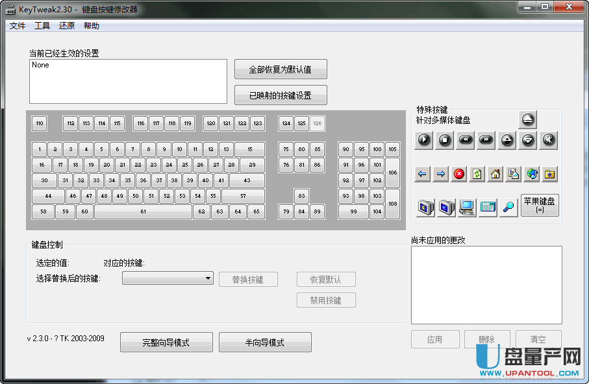Select keyboard key 44
Viewport: 589px width, 384px height.
pyautogui.click(x=48, y=196)
